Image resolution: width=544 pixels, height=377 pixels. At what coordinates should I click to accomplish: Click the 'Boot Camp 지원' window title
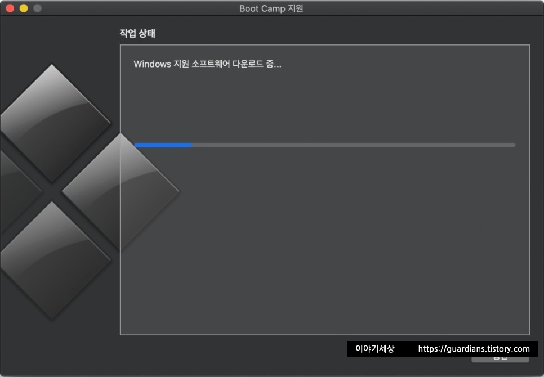271,8
